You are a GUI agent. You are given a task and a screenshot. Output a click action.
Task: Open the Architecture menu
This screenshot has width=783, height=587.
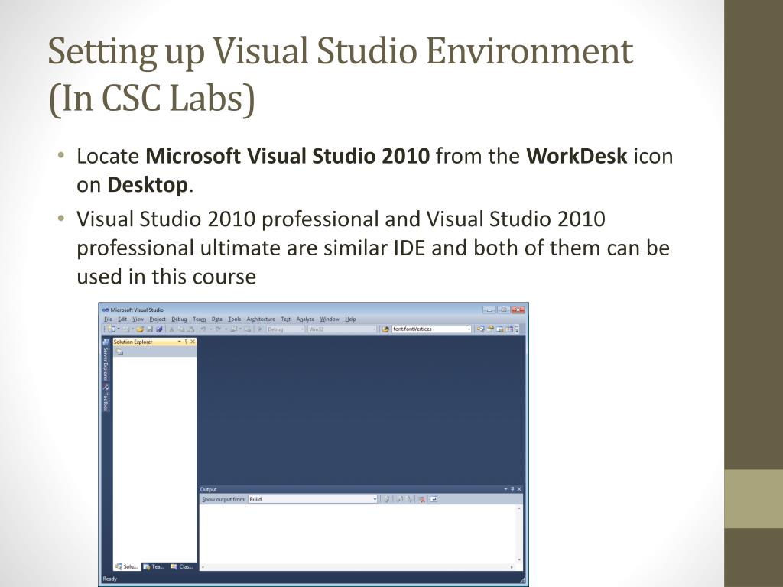260,319
